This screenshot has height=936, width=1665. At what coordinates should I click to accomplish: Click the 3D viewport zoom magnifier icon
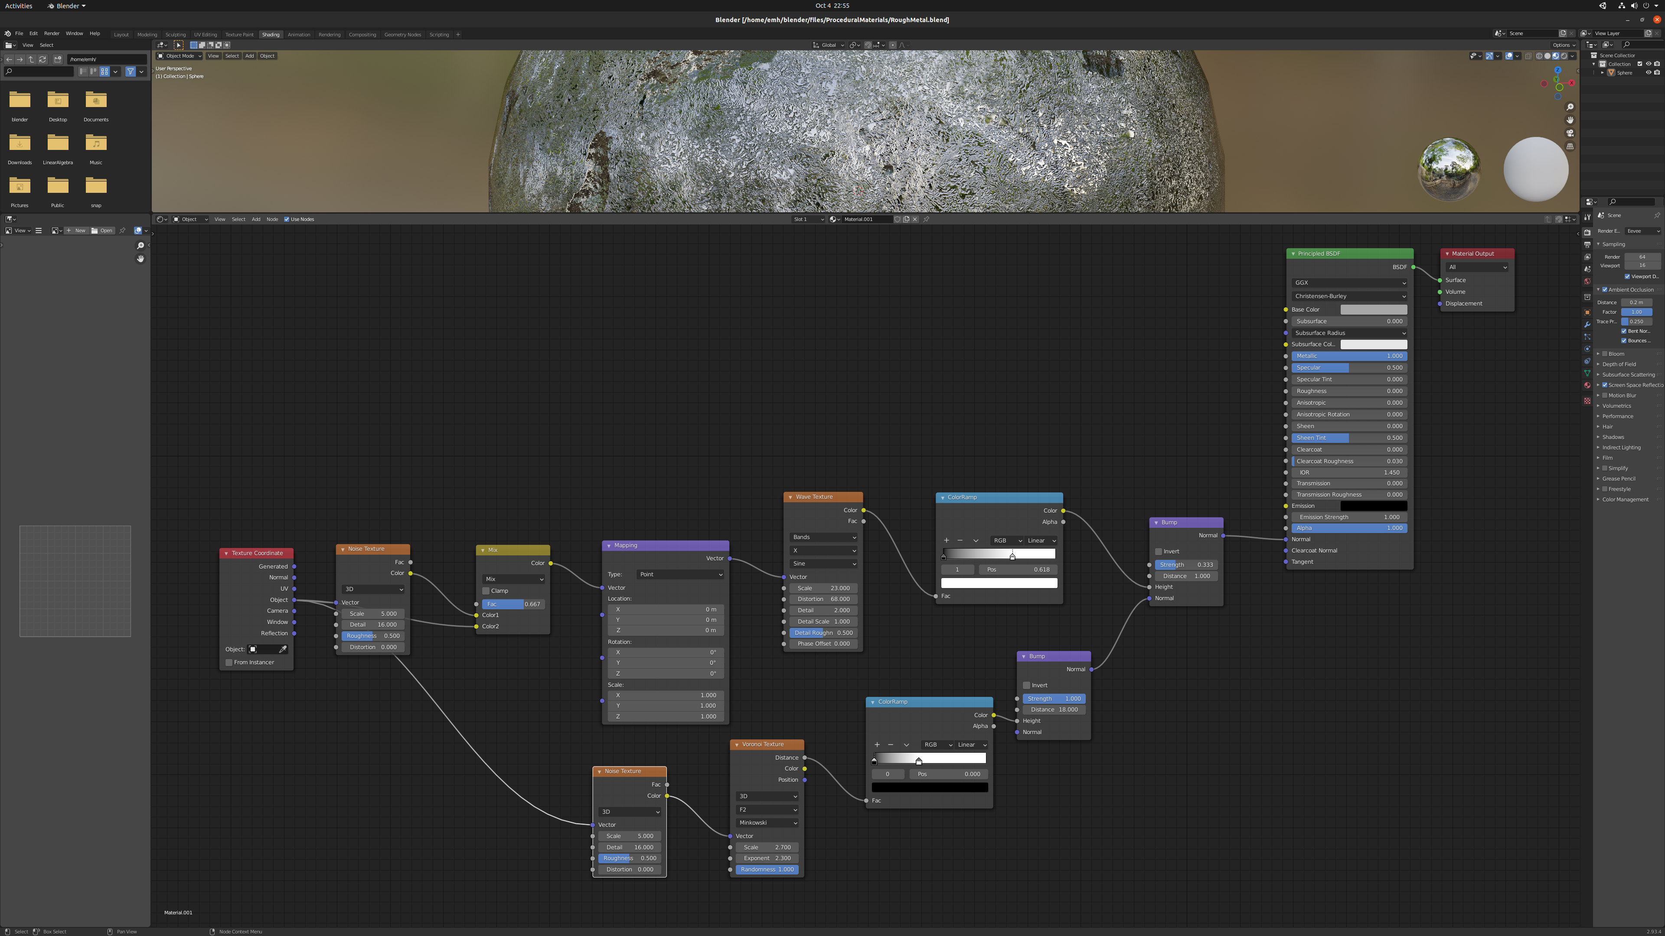tap(1570, 107)
